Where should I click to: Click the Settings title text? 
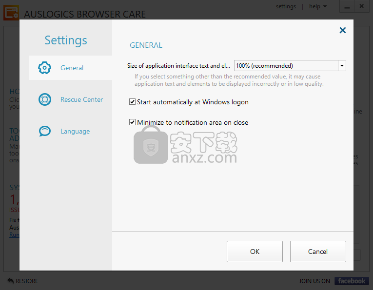click(66, 40)
